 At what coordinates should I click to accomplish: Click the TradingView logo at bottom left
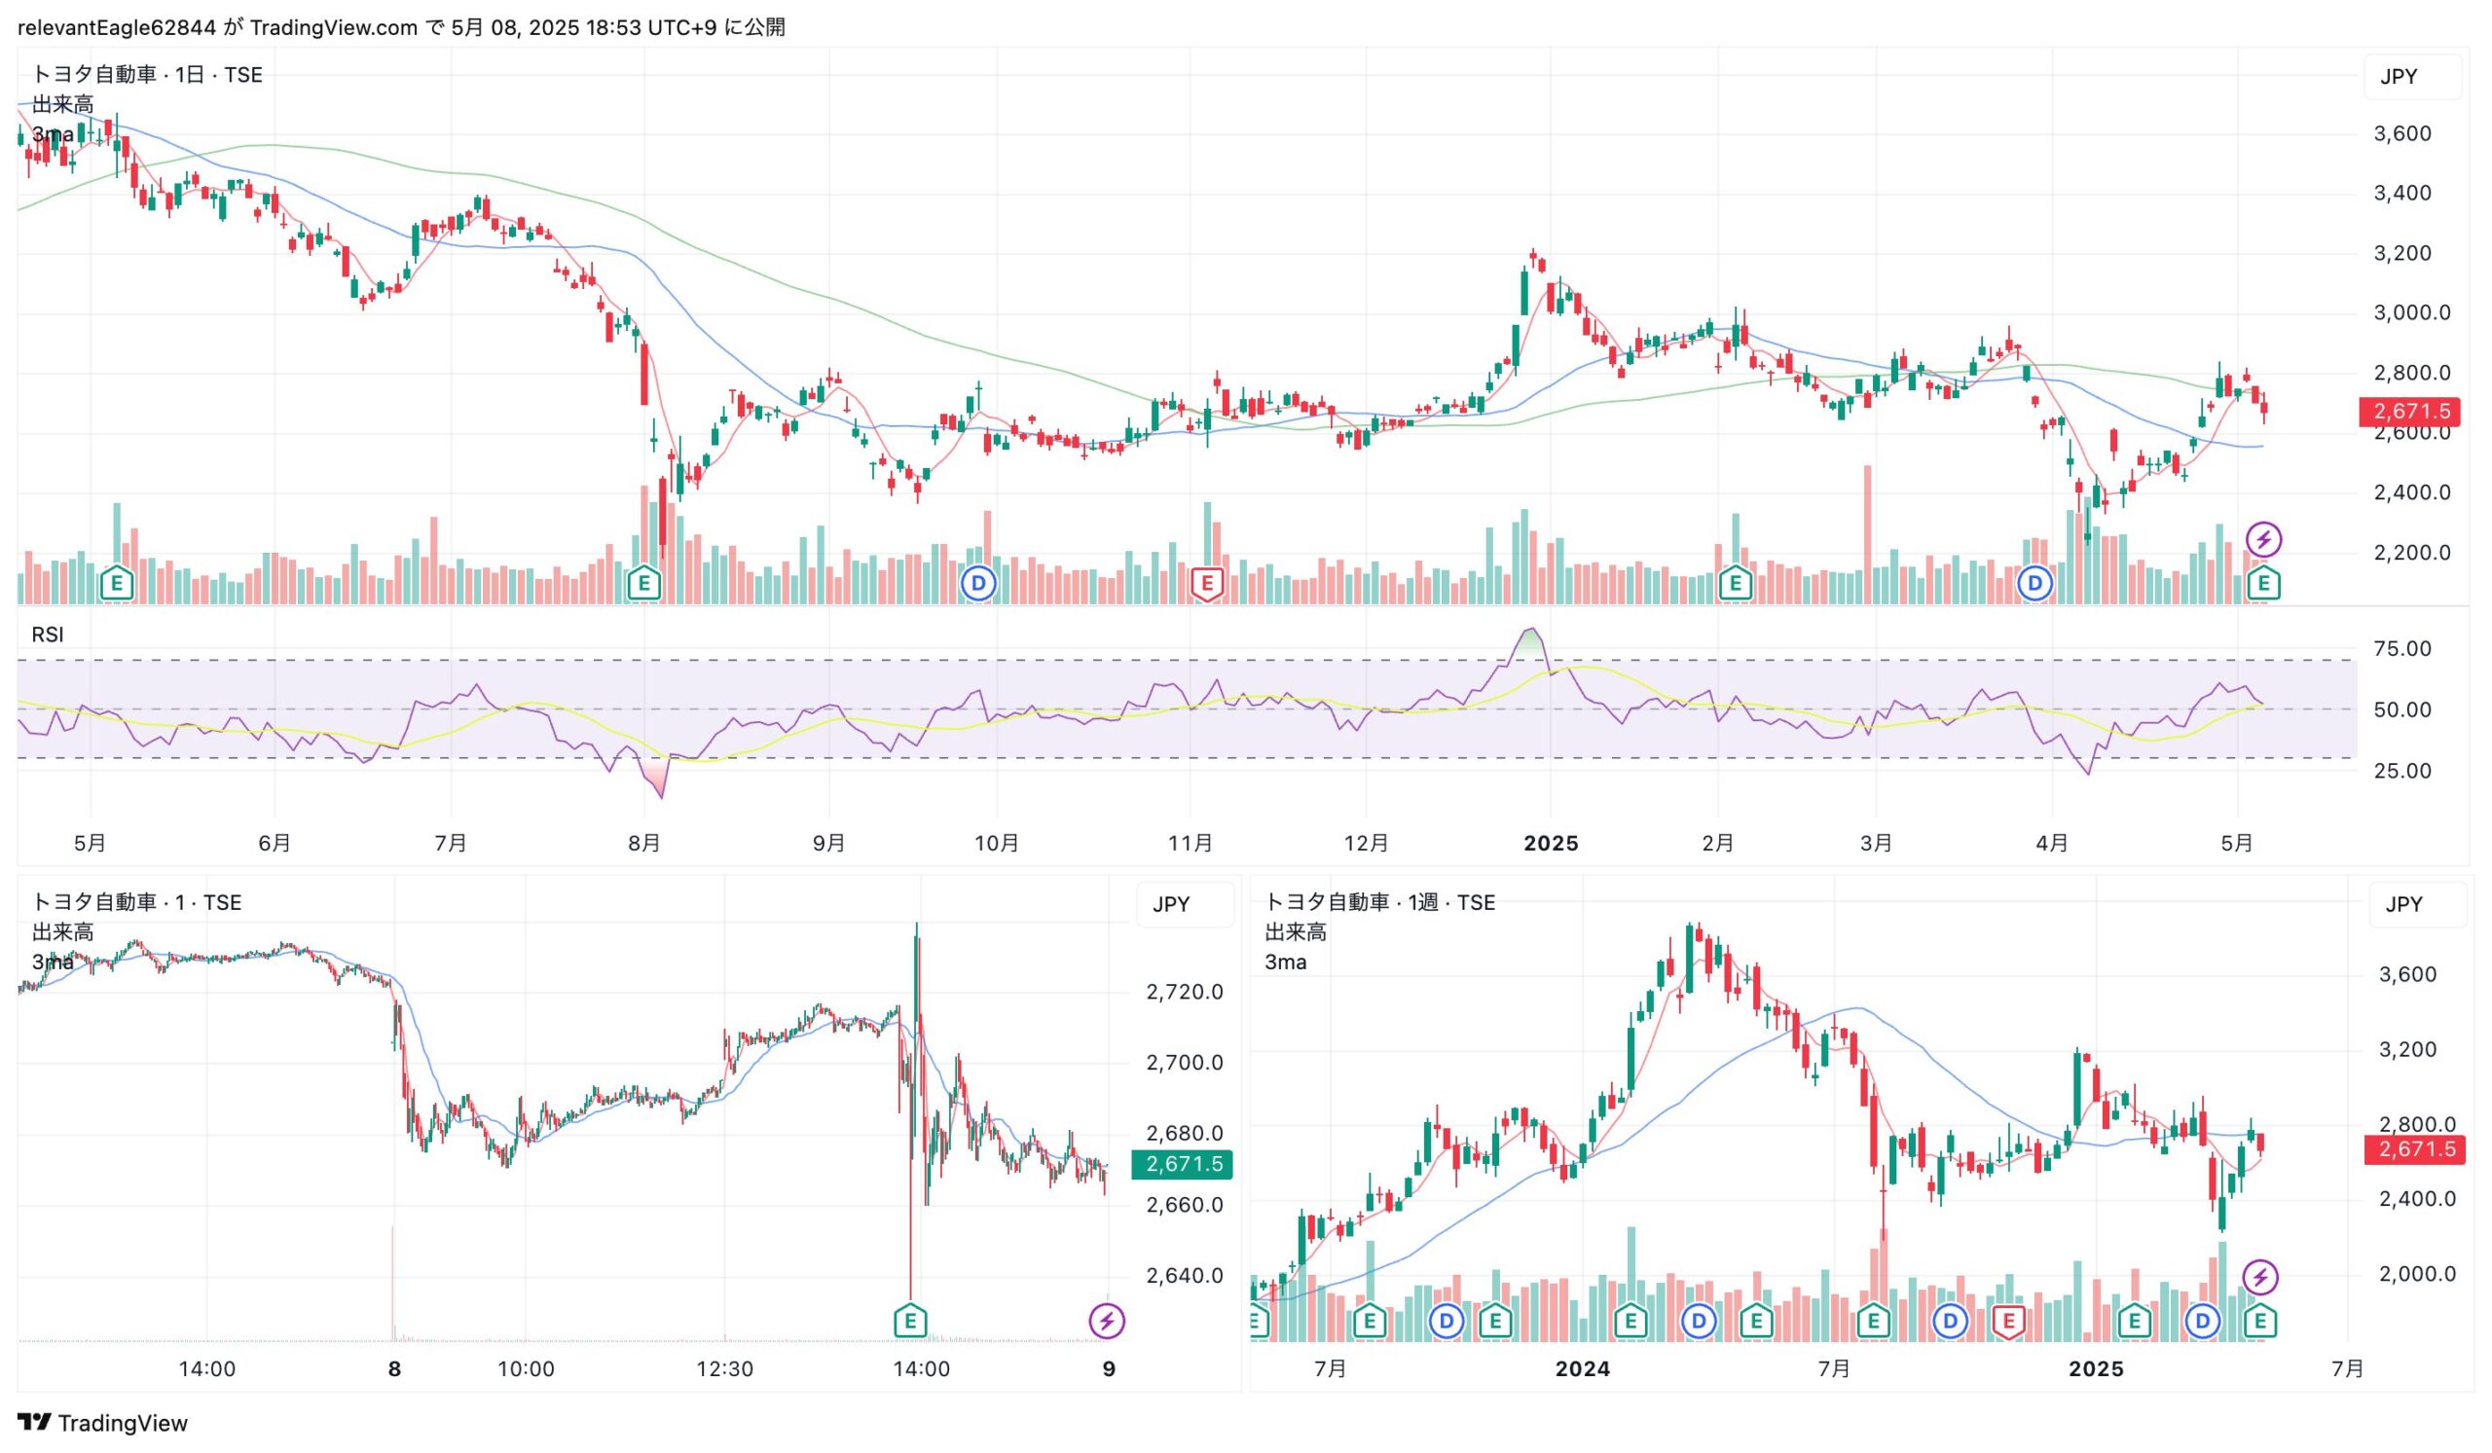103,1424
